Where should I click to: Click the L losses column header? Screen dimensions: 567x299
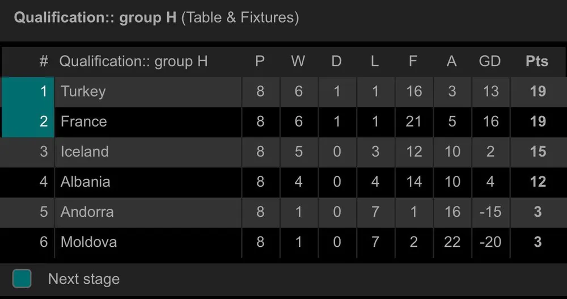(x=375, y=61)
